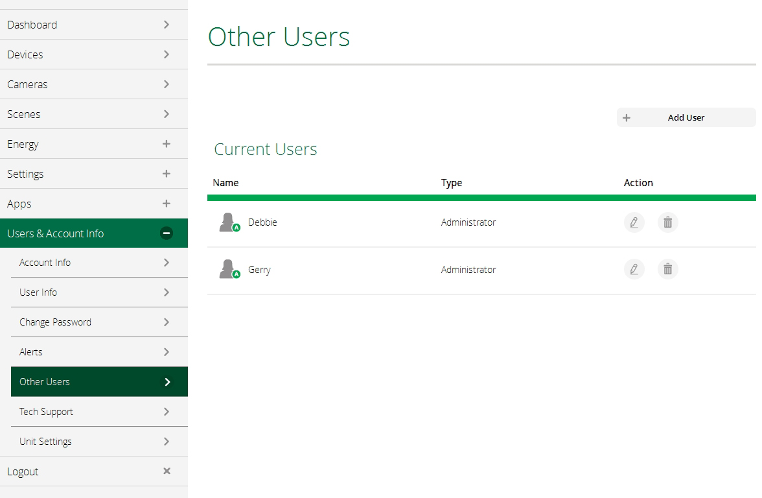Click the pencil edit icon for Gerry
This screenshot has width=762, height=498.
(x=634, y=269)
